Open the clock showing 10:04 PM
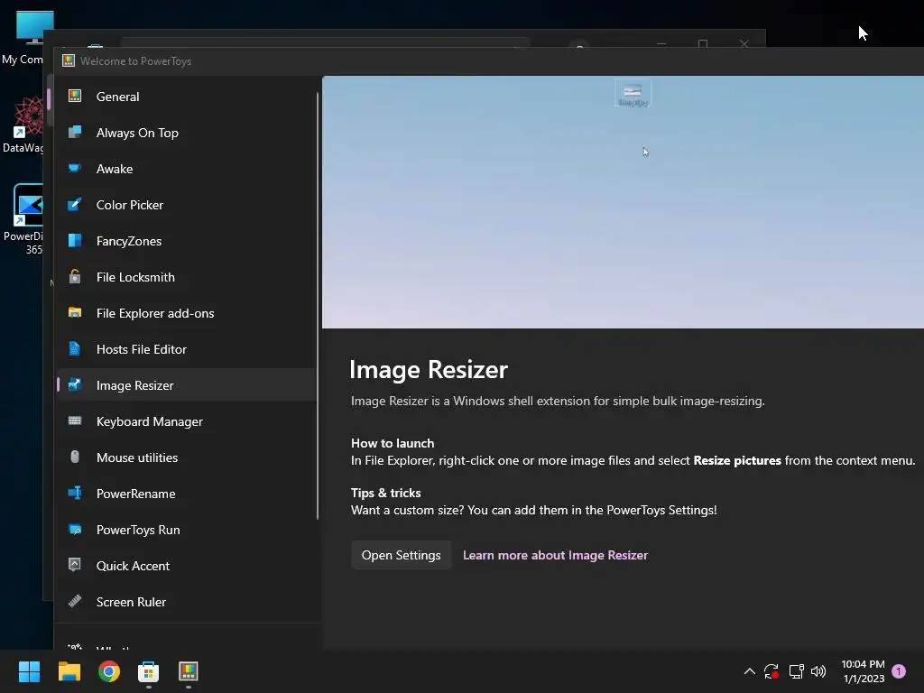Screen dimensions: 924x693 [863, 671]
